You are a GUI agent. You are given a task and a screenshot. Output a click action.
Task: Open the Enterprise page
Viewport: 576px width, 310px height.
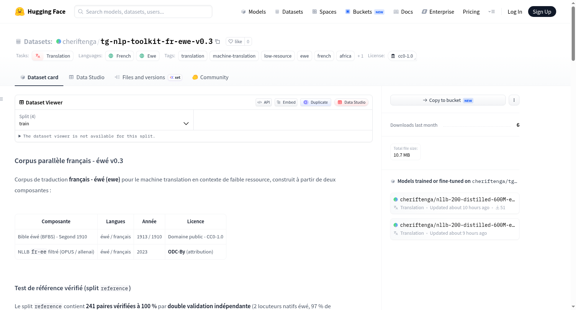[438, 12]
